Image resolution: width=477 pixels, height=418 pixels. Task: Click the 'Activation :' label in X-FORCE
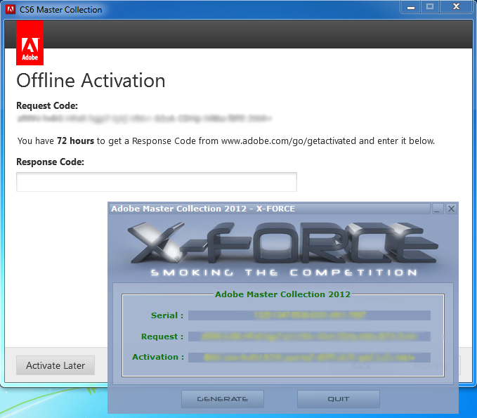(x=158, y=357)
